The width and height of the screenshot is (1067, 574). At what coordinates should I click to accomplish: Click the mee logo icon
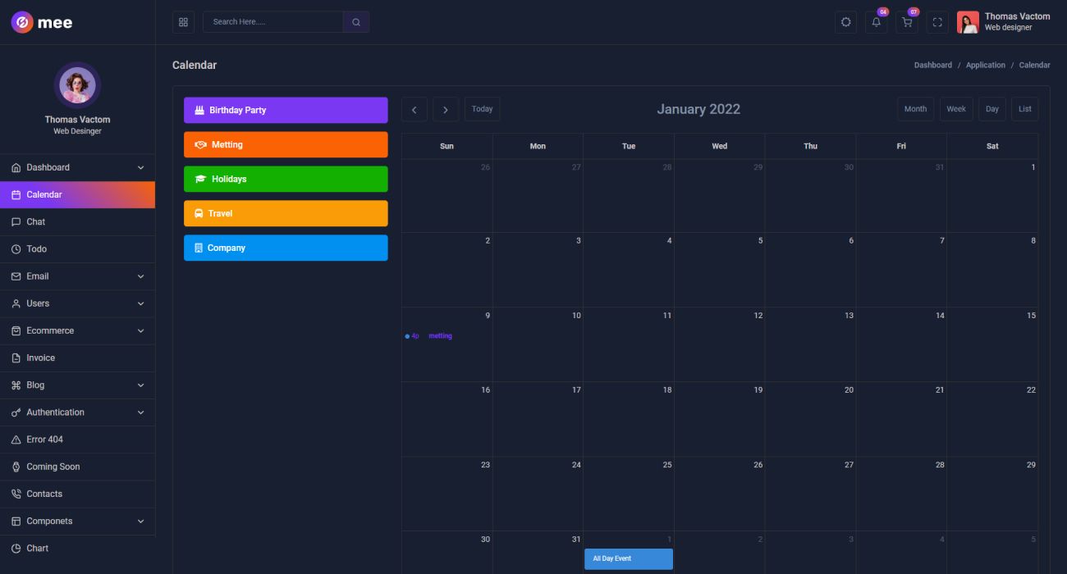22,22
